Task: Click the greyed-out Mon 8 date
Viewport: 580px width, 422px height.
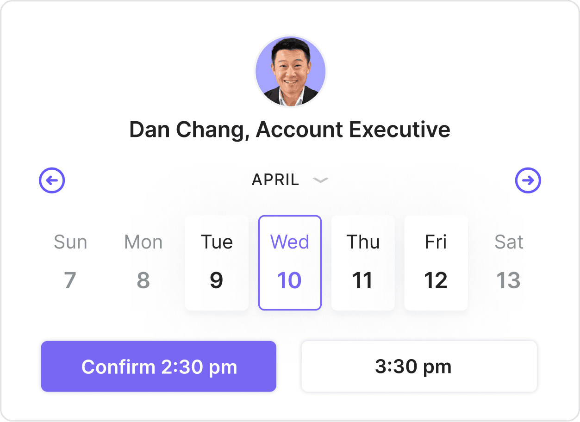Action: (143, 262)
